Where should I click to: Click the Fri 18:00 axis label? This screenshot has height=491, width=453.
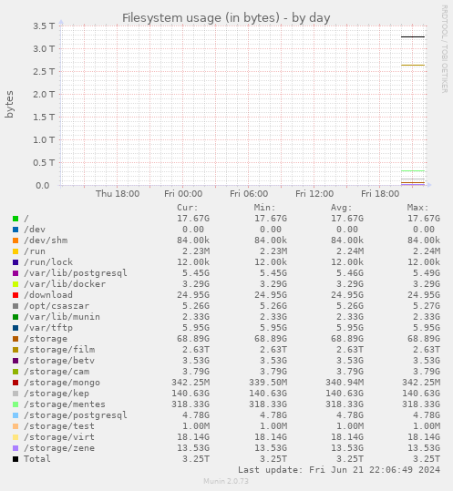[x=380, y=194]
